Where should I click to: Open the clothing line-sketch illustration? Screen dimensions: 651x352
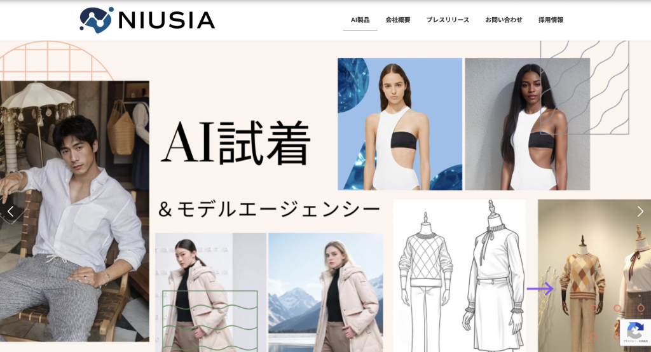pos(459,276)
